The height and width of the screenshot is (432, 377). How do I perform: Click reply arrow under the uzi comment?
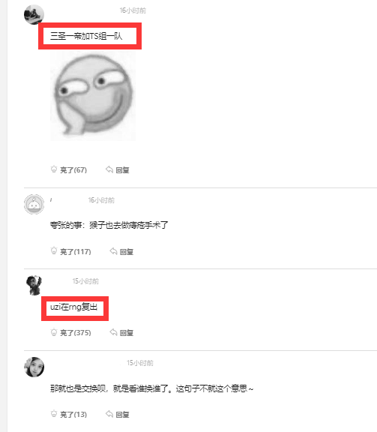point(113,332)
